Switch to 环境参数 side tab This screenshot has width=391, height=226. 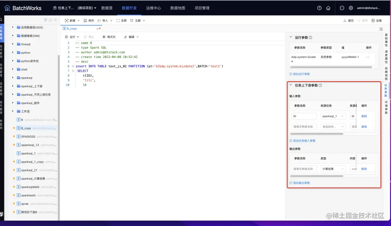pyautogui.click(x=386, y=108)
